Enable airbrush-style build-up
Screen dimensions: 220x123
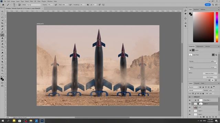[70, 5]
